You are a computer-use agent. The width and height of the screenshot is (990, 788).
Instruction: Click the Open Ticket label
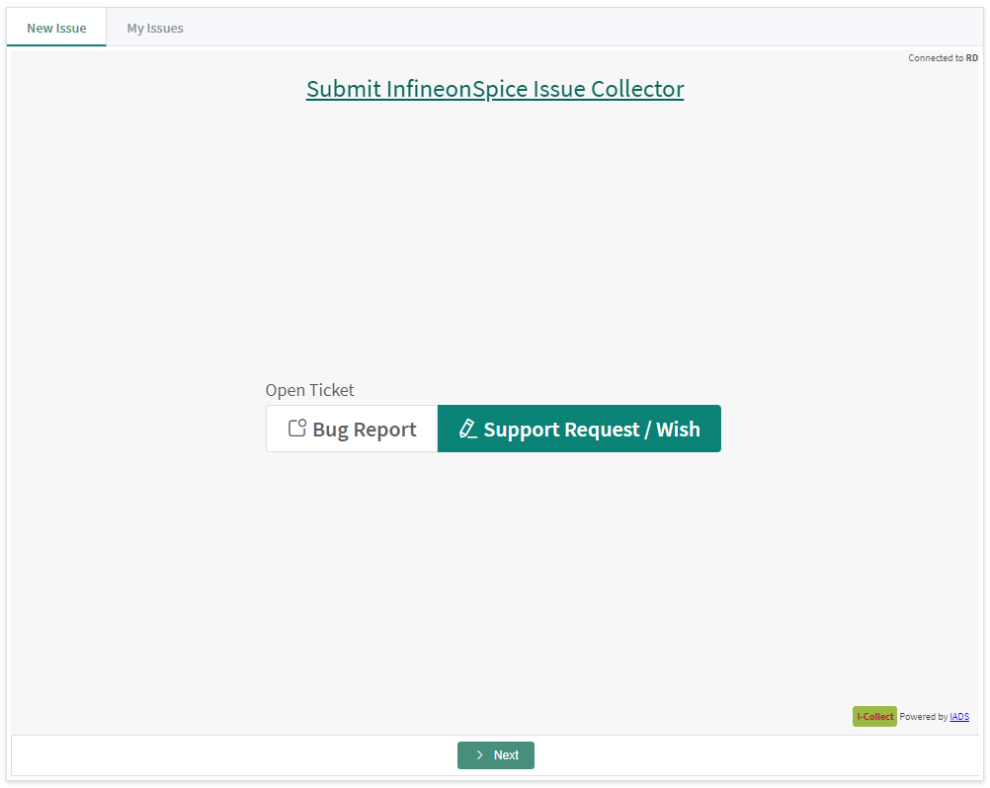pyautogui.click(x=309, y=389)
